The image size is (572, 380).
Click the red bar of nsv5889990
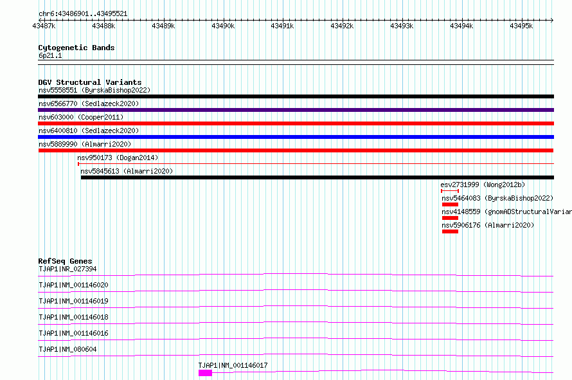[x=296, y=150]
